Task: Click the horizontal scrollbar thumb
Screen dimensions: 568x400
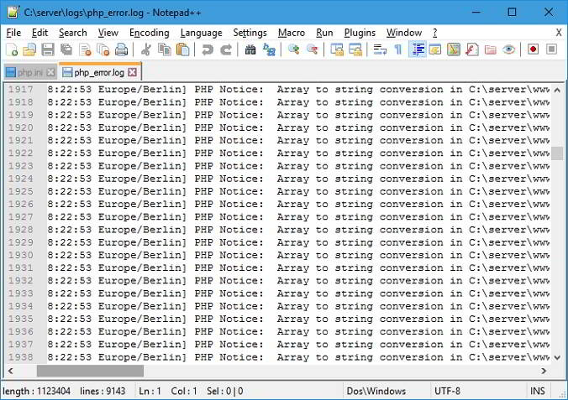Action: point(90,371)
